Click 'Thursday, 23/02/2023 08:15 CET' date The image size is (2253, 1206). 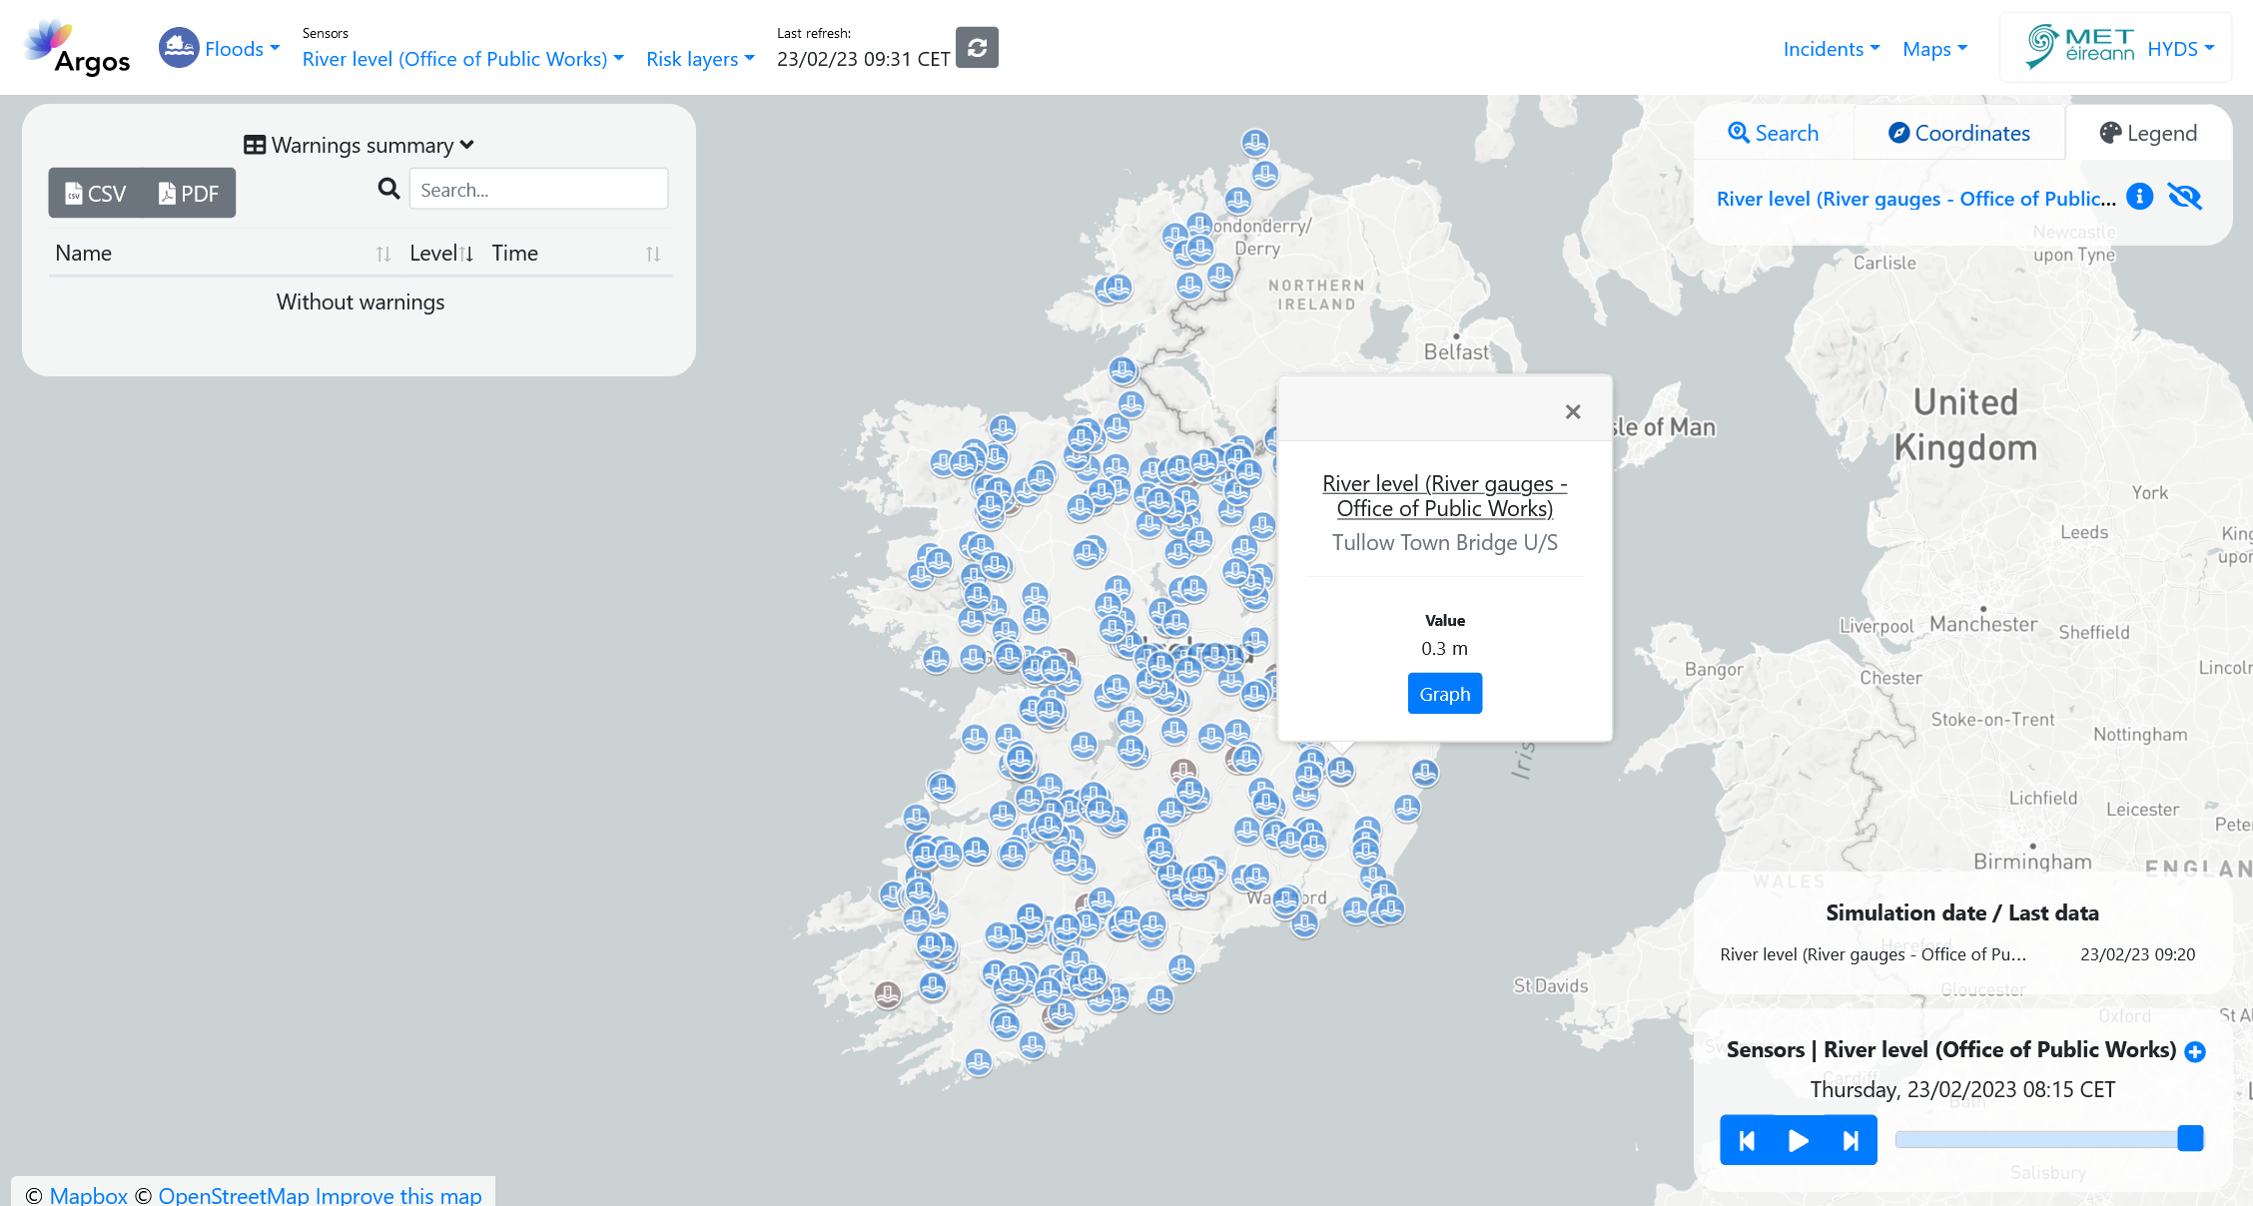[x=1962, y=1089]
